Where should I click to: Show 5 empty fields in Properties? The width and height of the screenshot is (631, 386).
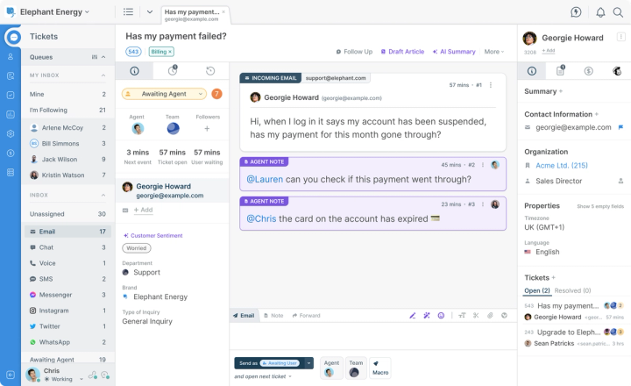pyautogui.click(x=600, y=206)
